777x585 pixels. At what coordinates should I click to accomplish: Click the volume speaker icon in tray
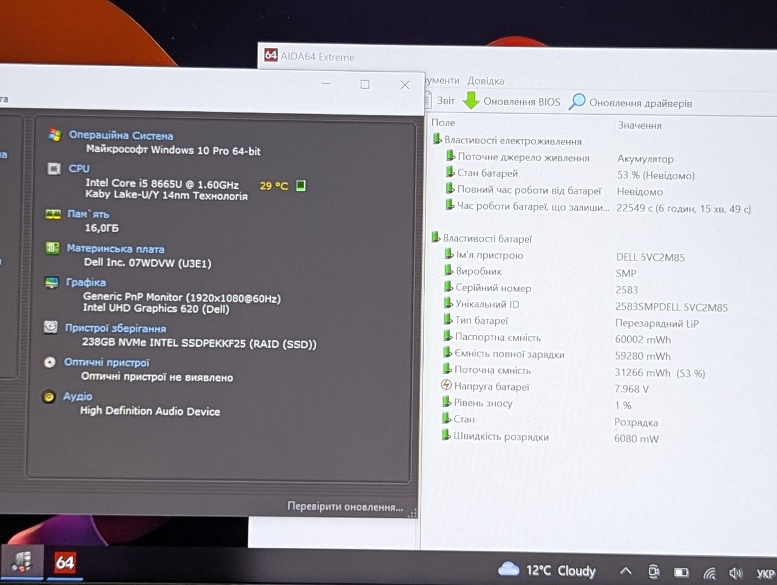(x=736, y=573)
